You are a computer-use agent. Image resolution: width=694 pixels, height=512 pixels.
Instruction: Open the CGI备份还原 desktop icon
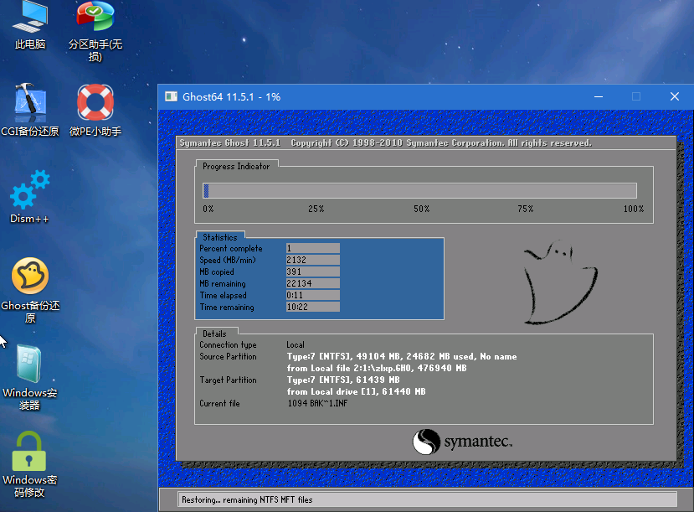click(30, 110)
